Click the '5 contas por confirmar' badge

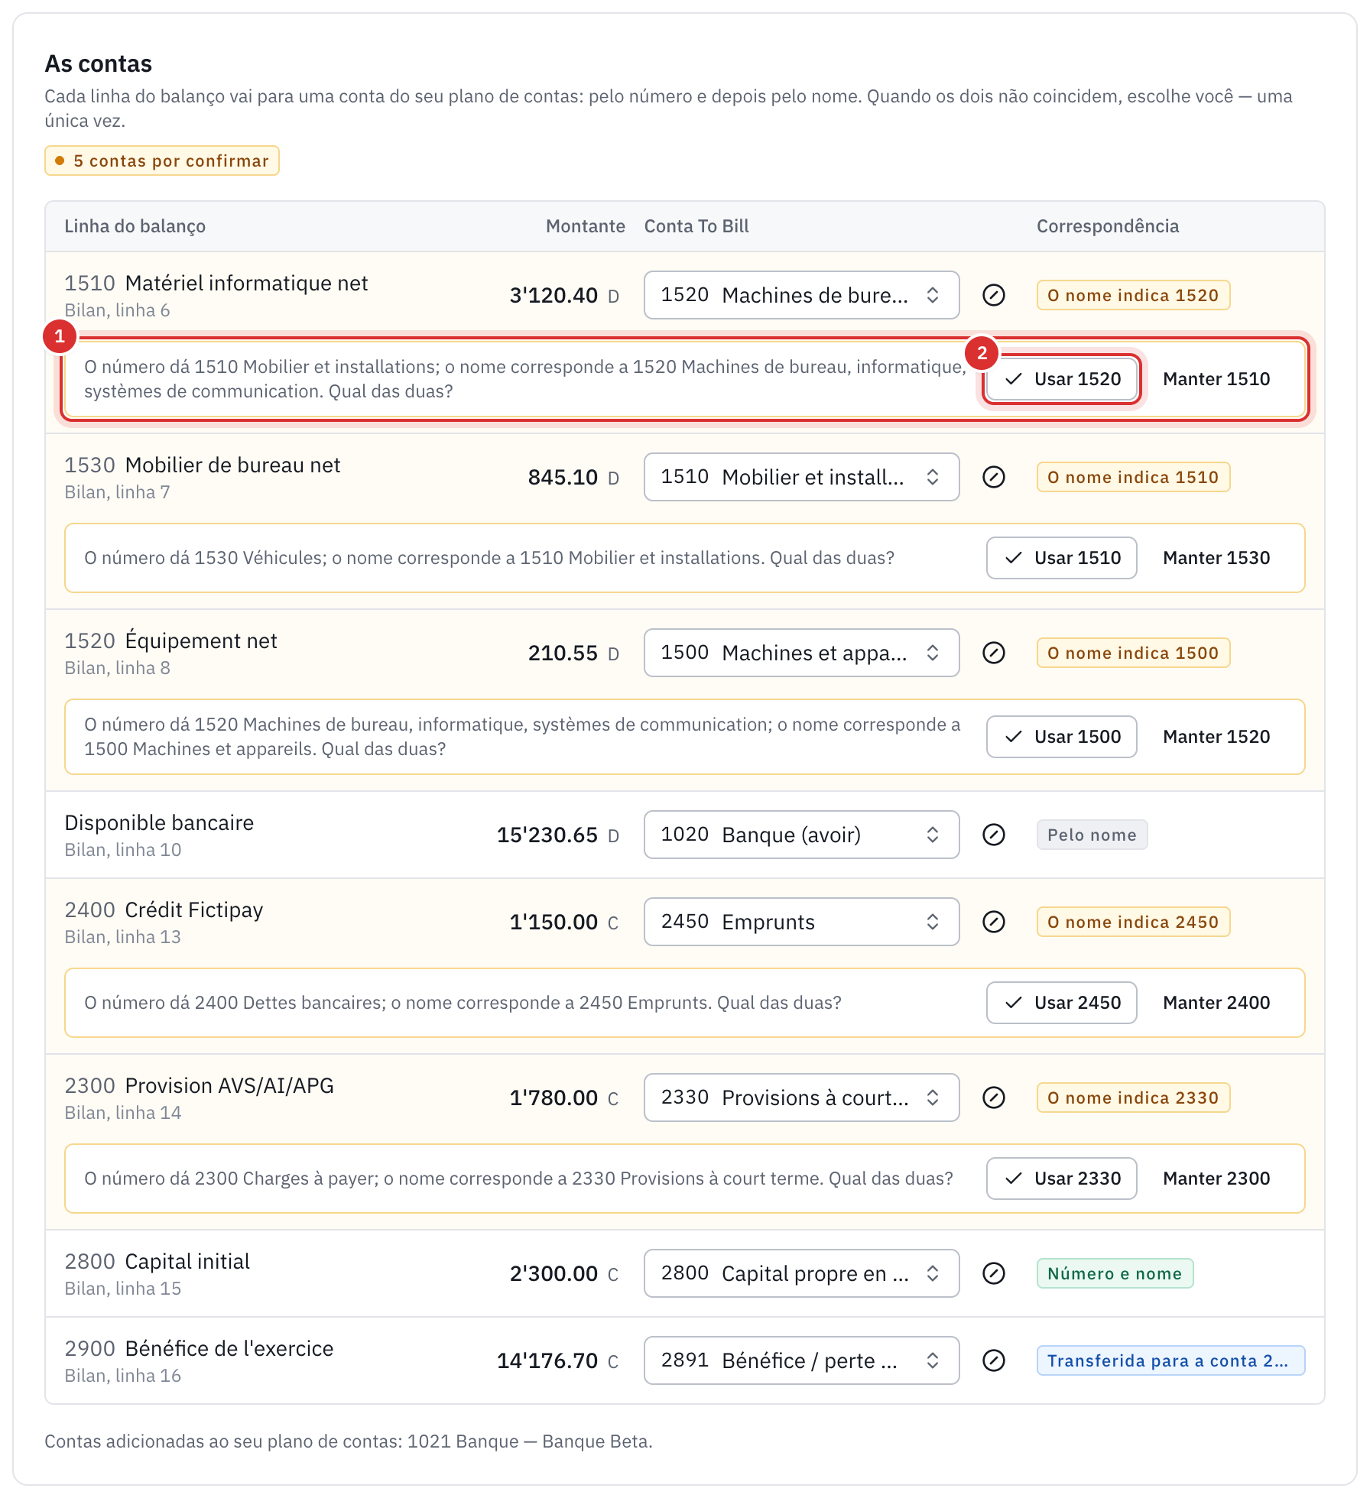tap(162, 160)
